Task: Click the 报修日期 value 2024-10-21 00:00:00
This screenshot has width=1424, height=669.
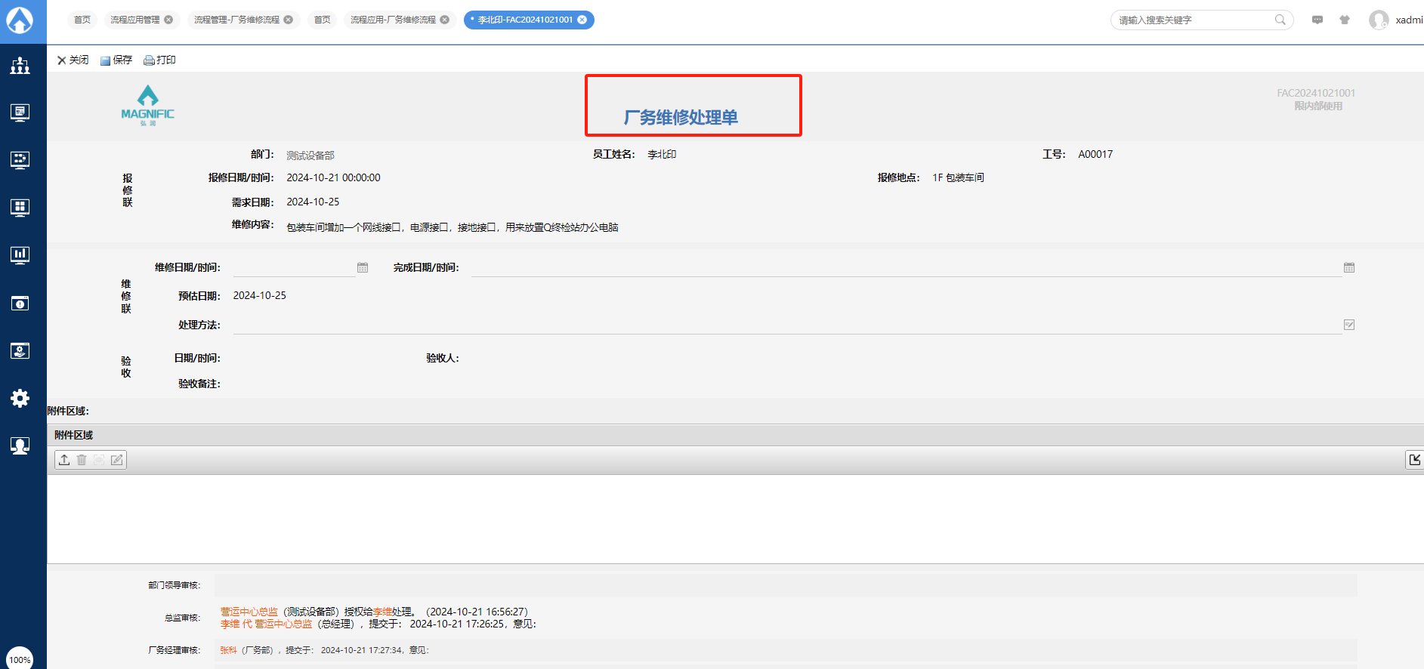Action: 333,177
